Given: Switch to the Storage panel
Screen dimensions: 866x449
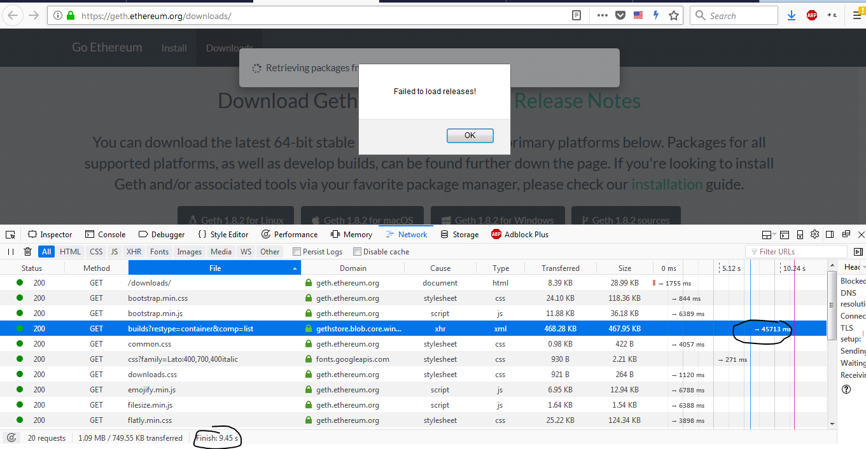Looking at the screenshot, I should click(x=459, y=234).
